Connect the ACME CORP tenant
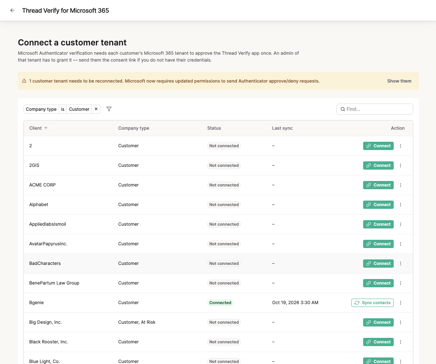This screenshot has width=436, height=364. tap(378, 185)
